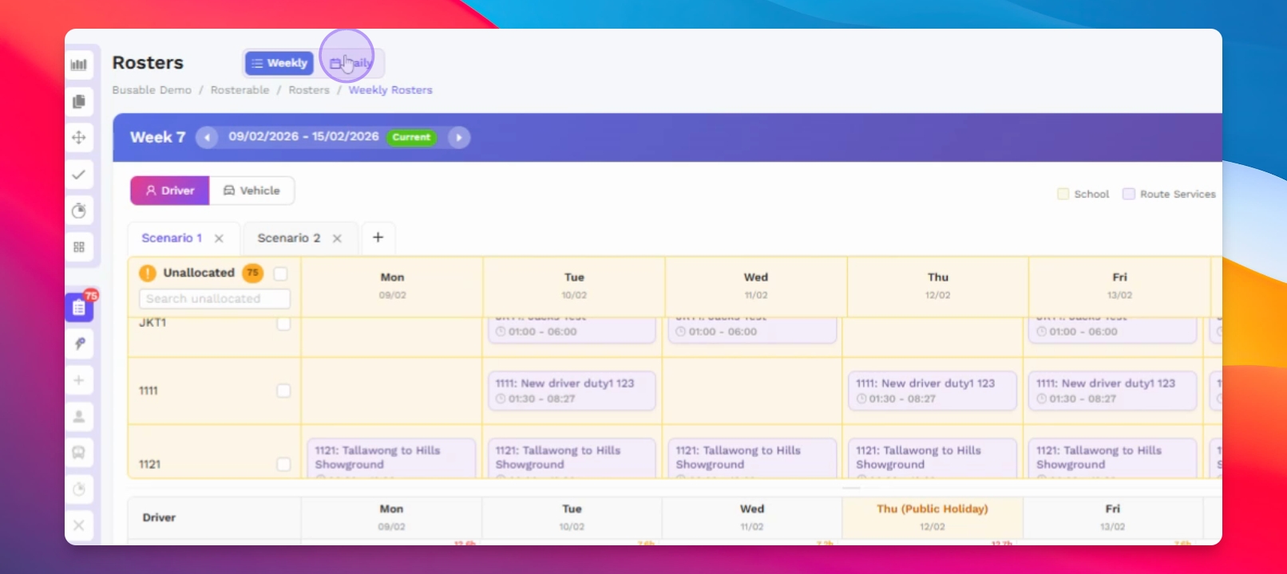Click the orange Unallocated warning icon
This screenshot has height=574, width=1287.
pyautogui.click(x=148, y=273)
